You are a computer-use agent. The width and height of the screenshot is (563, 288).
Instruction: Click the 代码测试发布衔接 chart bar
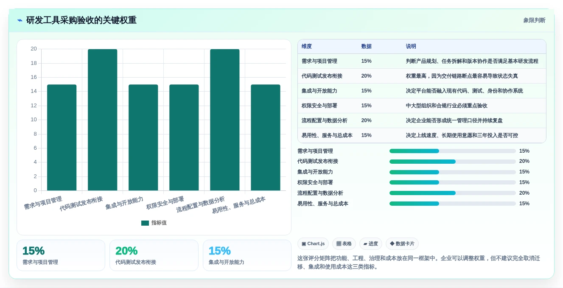[103, 120]
